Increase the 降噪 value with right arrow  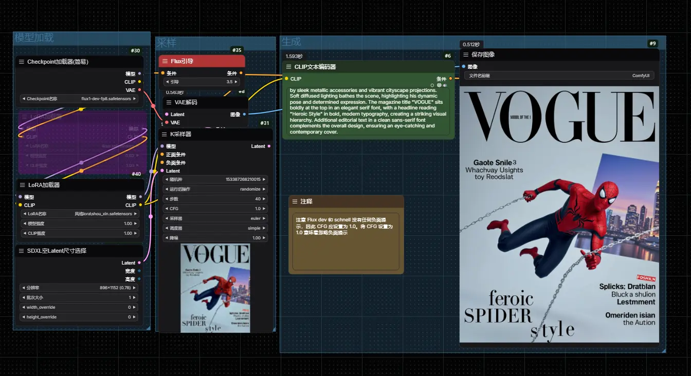point(265,238)
